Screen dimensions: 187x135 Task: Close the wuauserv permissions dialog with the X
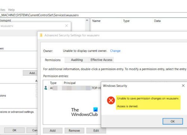click(67, 26)
